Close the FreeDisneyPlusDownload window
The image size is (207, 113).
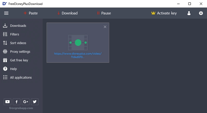point(201,4)
